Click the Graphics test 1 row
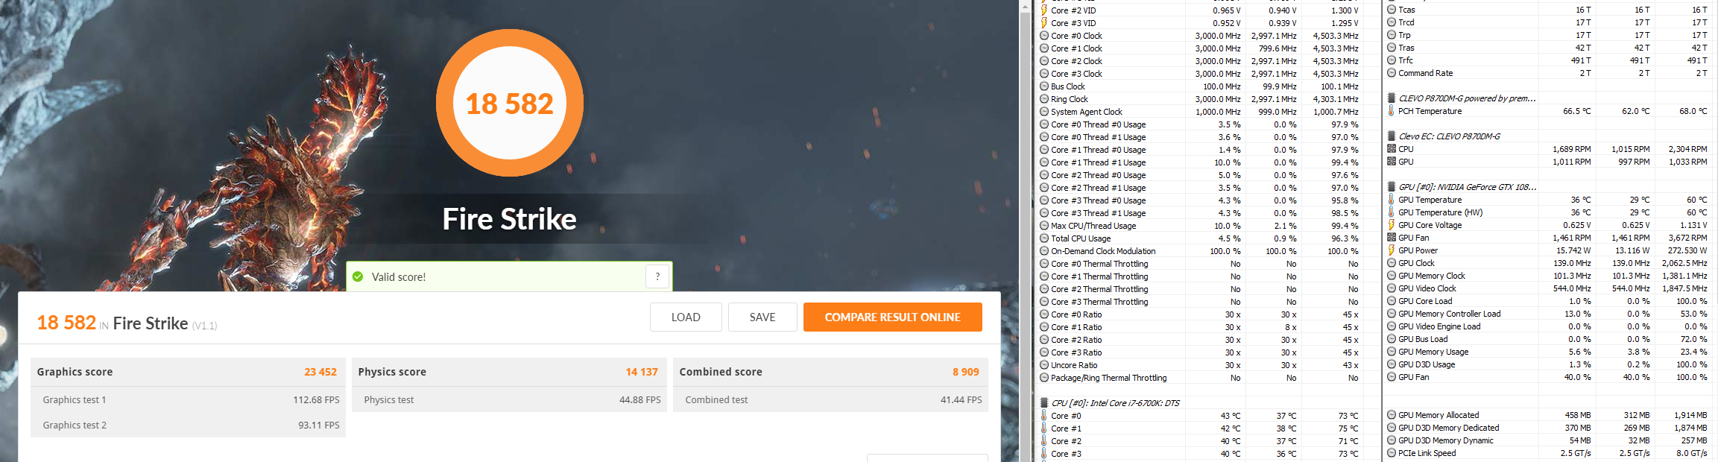The height and width of the screenshot is (462, 1718). point(188,399)
